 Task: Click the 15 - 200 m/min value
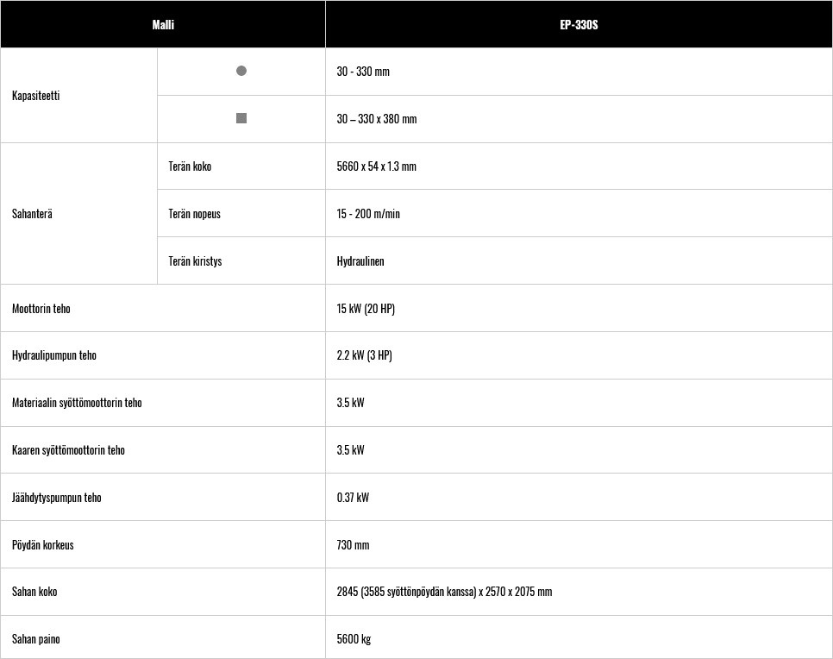click(368, 214)
